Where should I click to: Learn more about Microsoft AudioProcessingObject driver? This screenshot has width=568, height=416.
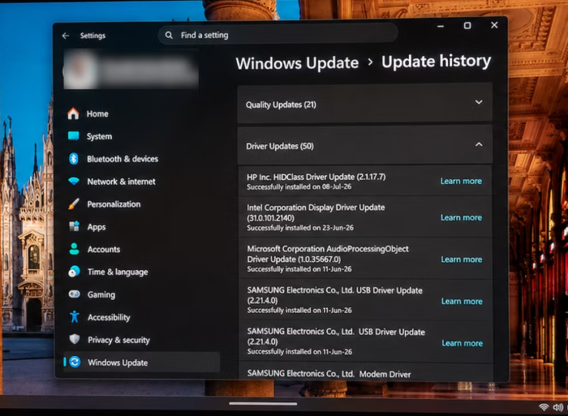[462, 260]
